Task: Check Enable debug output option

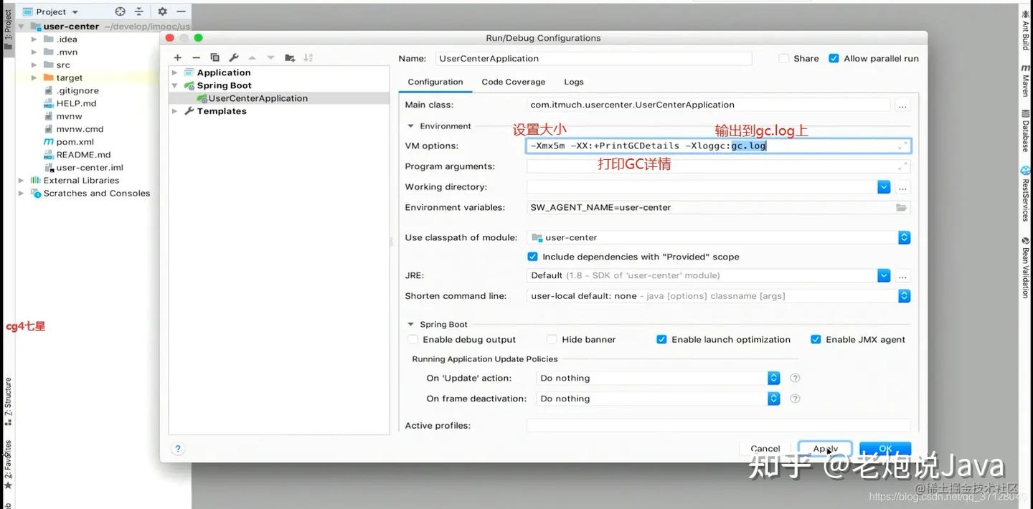Action: [412, 340]
